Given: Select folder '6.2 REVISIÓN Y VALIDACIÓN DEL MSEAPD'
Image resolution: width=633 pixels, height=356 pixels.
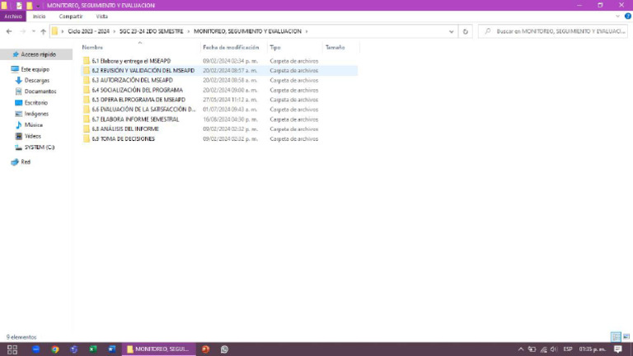Looking at the screenshot, I should tap(143, 71).
